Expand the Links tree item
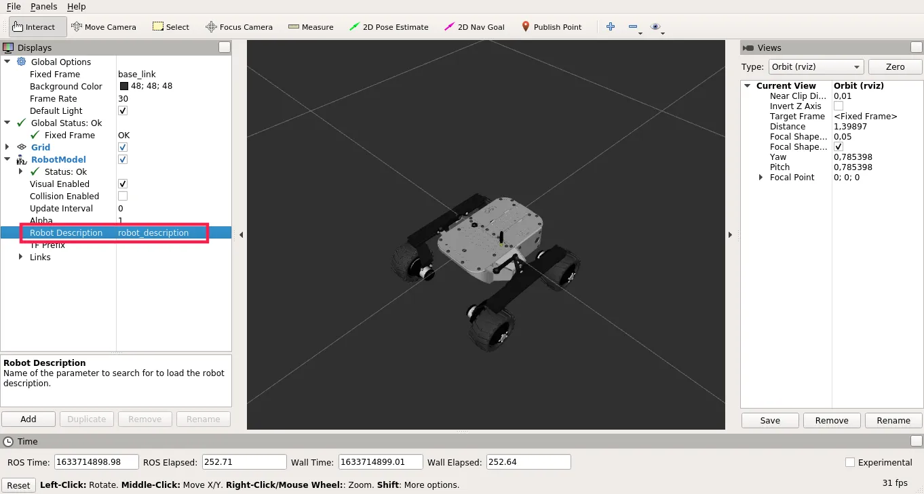 coord(20,257)
